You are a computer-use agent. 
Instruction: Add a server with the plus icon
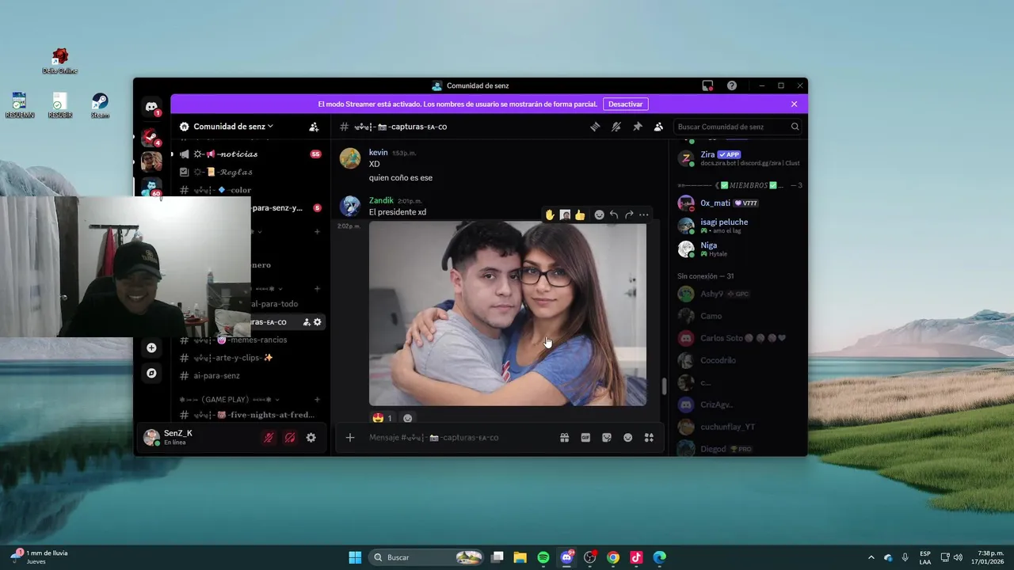[151, 348]
